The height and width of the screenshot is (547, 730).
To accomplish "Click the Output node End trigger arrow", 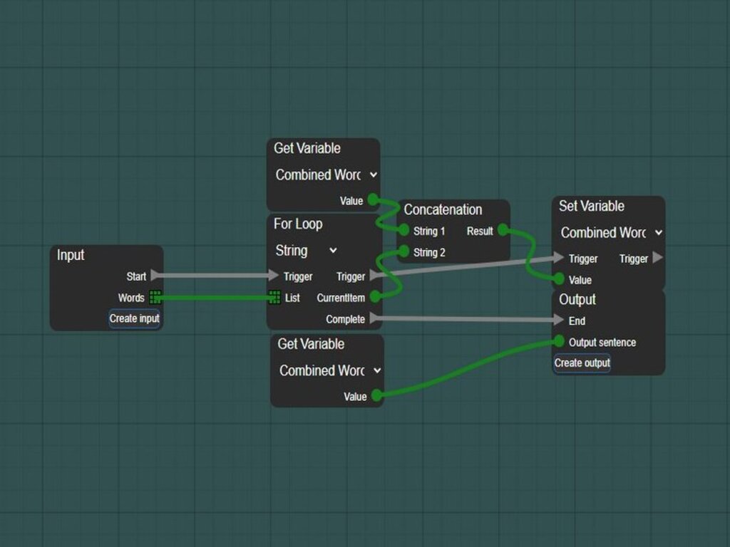I will point(559,320).
